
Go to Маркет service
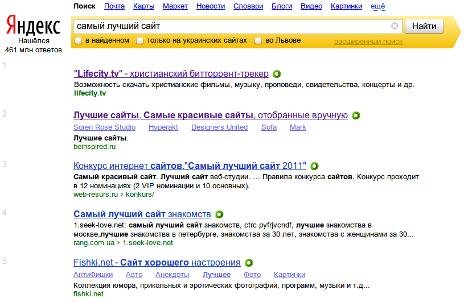175,6
